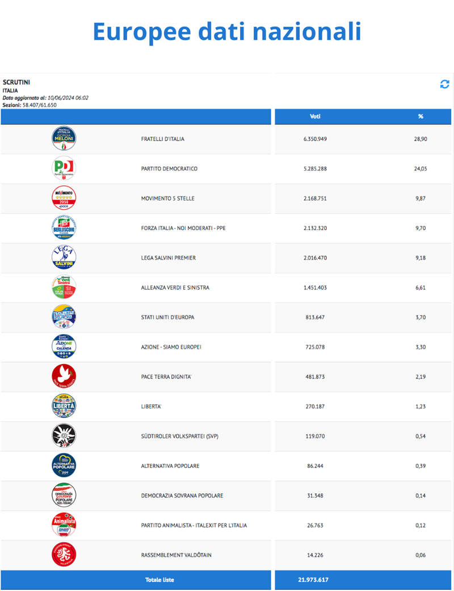Image resolution: width=454 pixels, height=591 pixels.
Task: Click the Libertà party logo
Action: (x=64, y=406)
